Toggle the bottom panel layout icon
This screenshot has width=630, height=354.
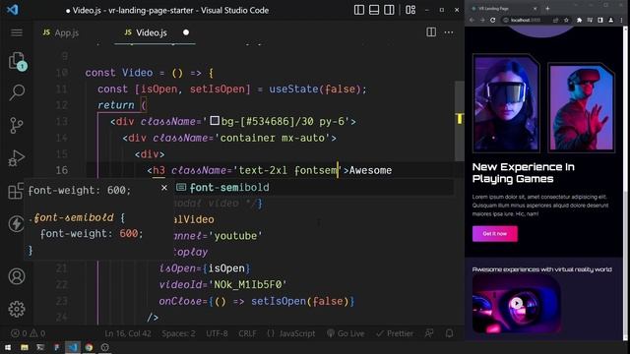374,10
